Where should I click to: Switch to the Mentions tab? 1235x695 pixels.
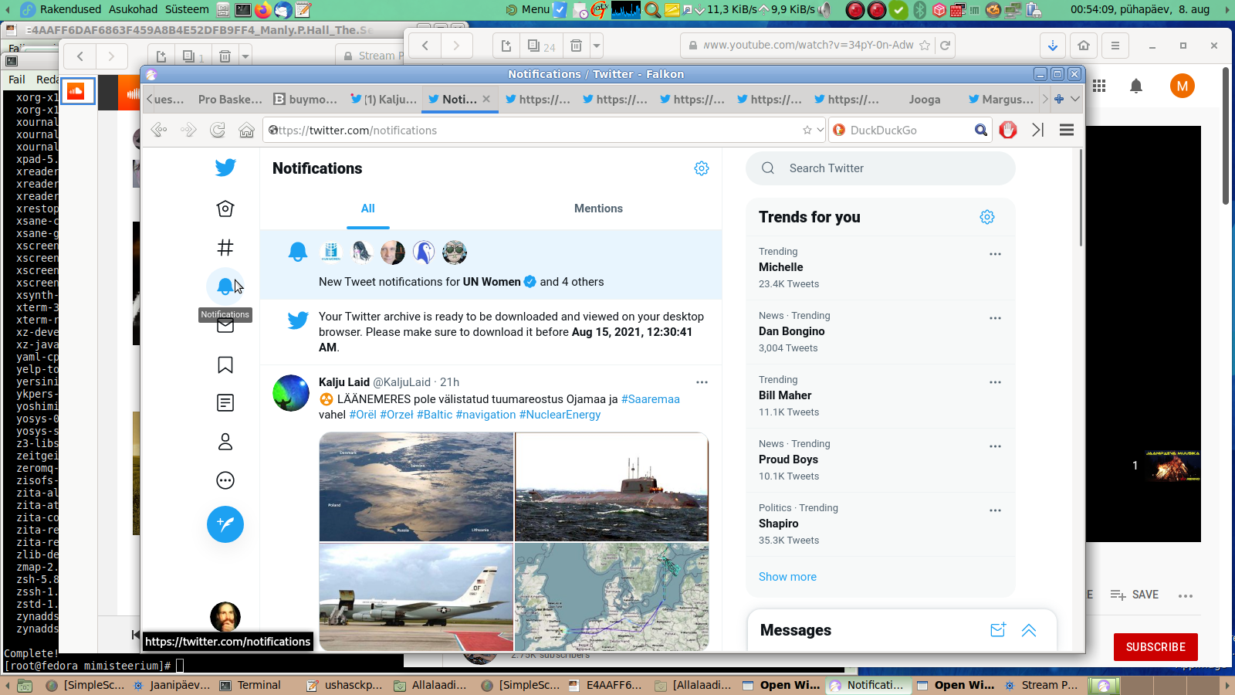(598, 208)
